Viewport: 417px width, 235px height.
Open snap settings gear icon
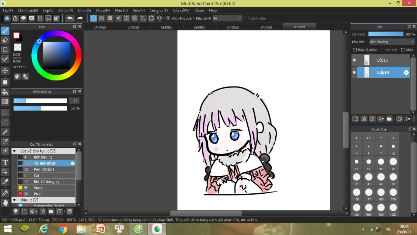click(159, 18)
